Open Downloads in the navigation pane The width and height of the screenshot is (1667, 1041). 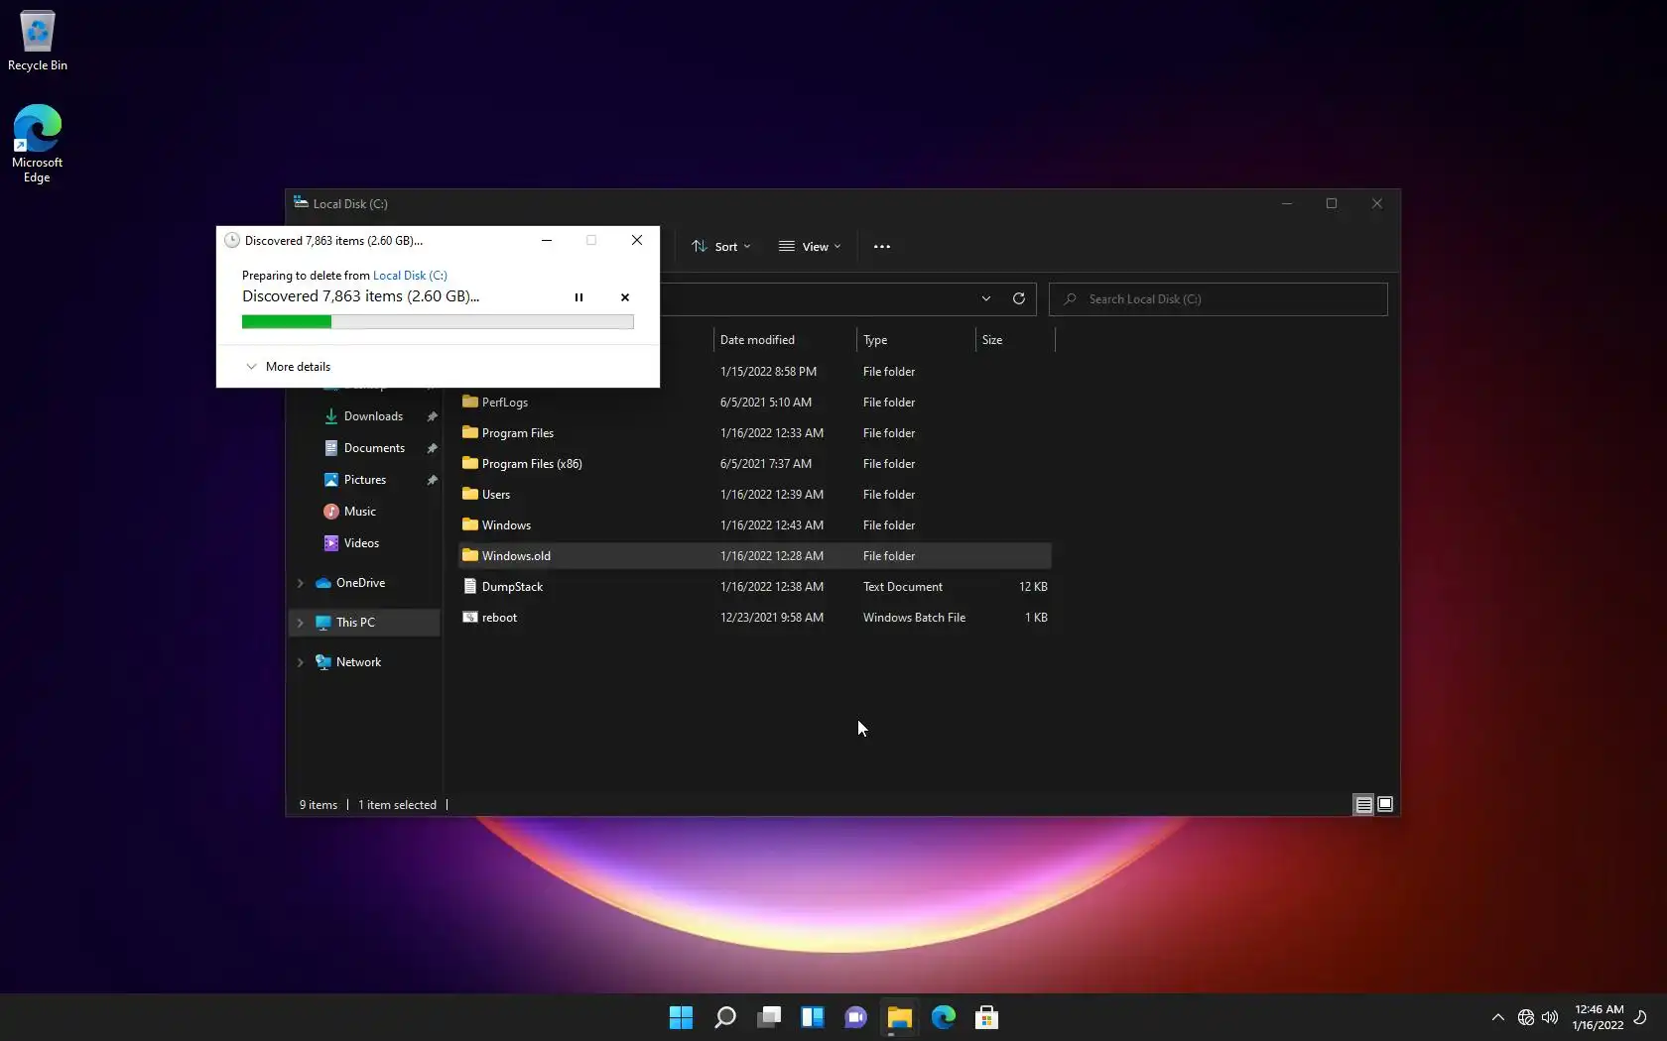point(373,416)
